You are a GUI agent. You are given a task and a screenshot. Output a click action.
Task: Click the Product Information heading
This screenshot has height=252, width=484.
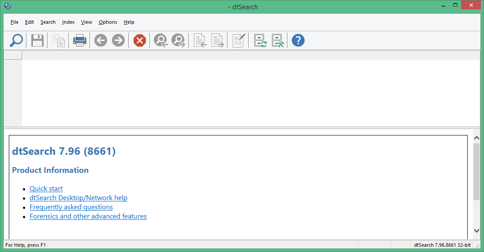(x=50, y=170)
